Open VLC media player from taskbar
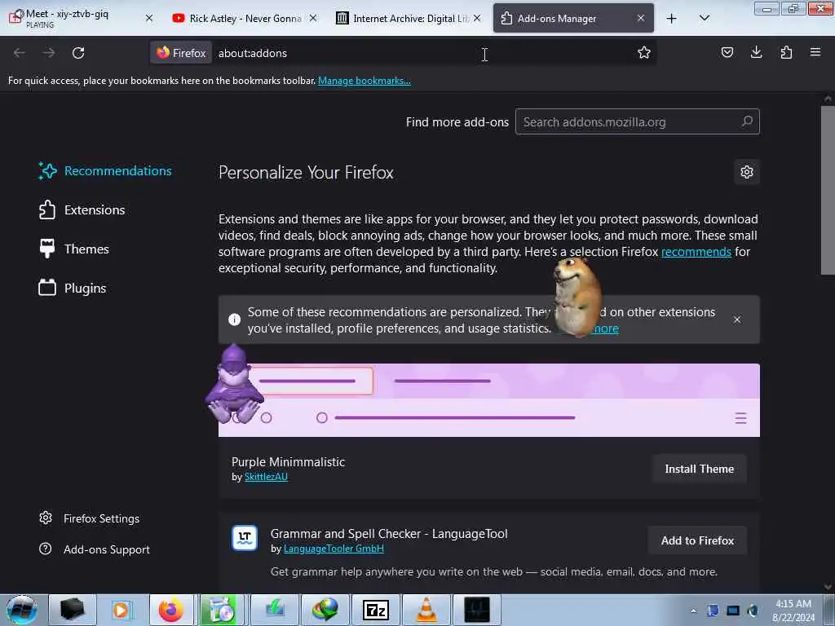 coord(426,610)
